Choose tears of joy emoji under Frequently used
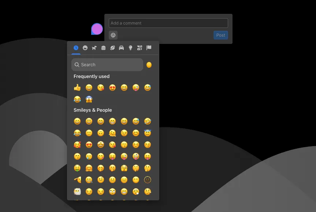Image resolution: width=316 pixels, height=212 pixels. [x=77, y=99]
